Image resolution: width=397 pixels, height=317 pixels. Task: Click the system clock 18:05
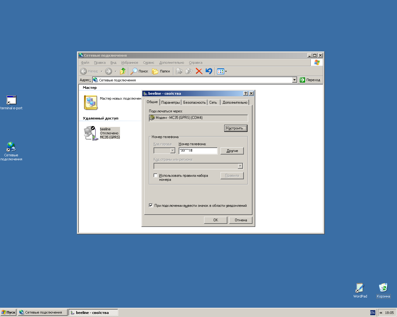click(389, 313)
